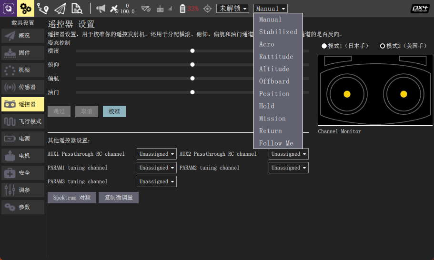Viewport: 434px width, 260px height.
Task: Choose Stabilized from flight mode list
Action: tap(278, 32)
